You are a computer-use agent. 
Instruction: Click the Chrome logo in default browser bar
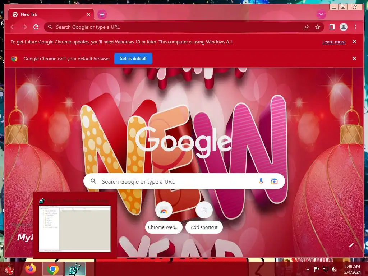14,59
